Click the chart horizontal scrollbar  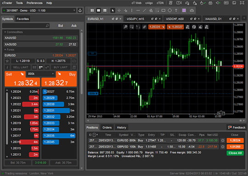pos(166,120)
